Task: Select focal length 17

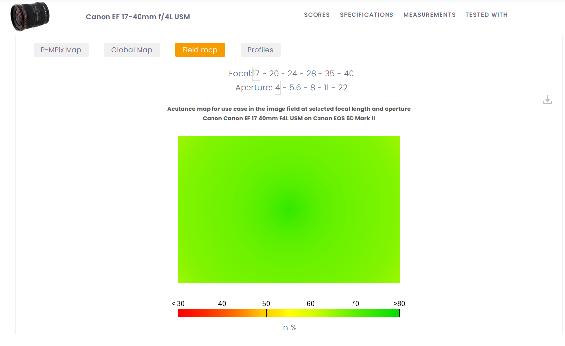Action: point(256,74)
